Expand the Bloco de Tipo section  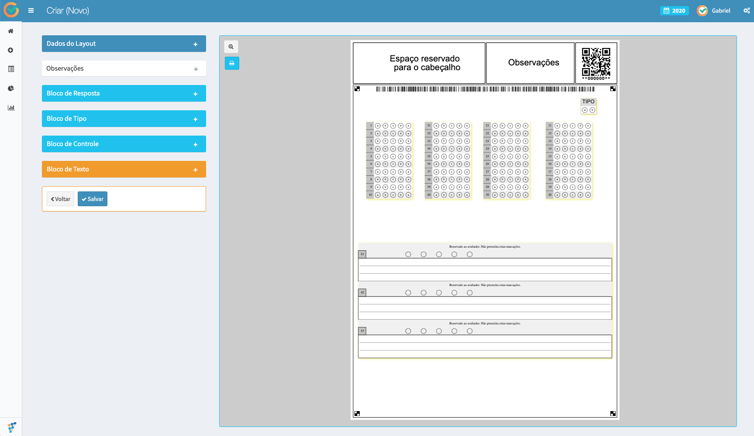click(124, 119)
